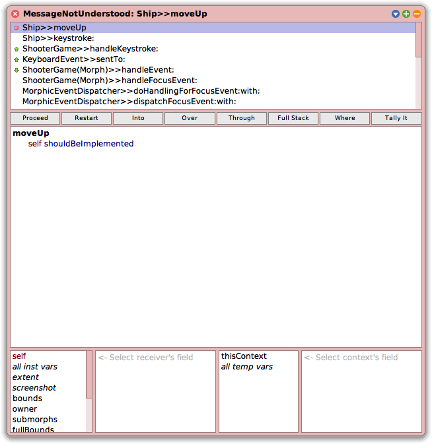432x444 pixels.
Task: Click the orange collapse window icon
Action: (x=416, y=14)
